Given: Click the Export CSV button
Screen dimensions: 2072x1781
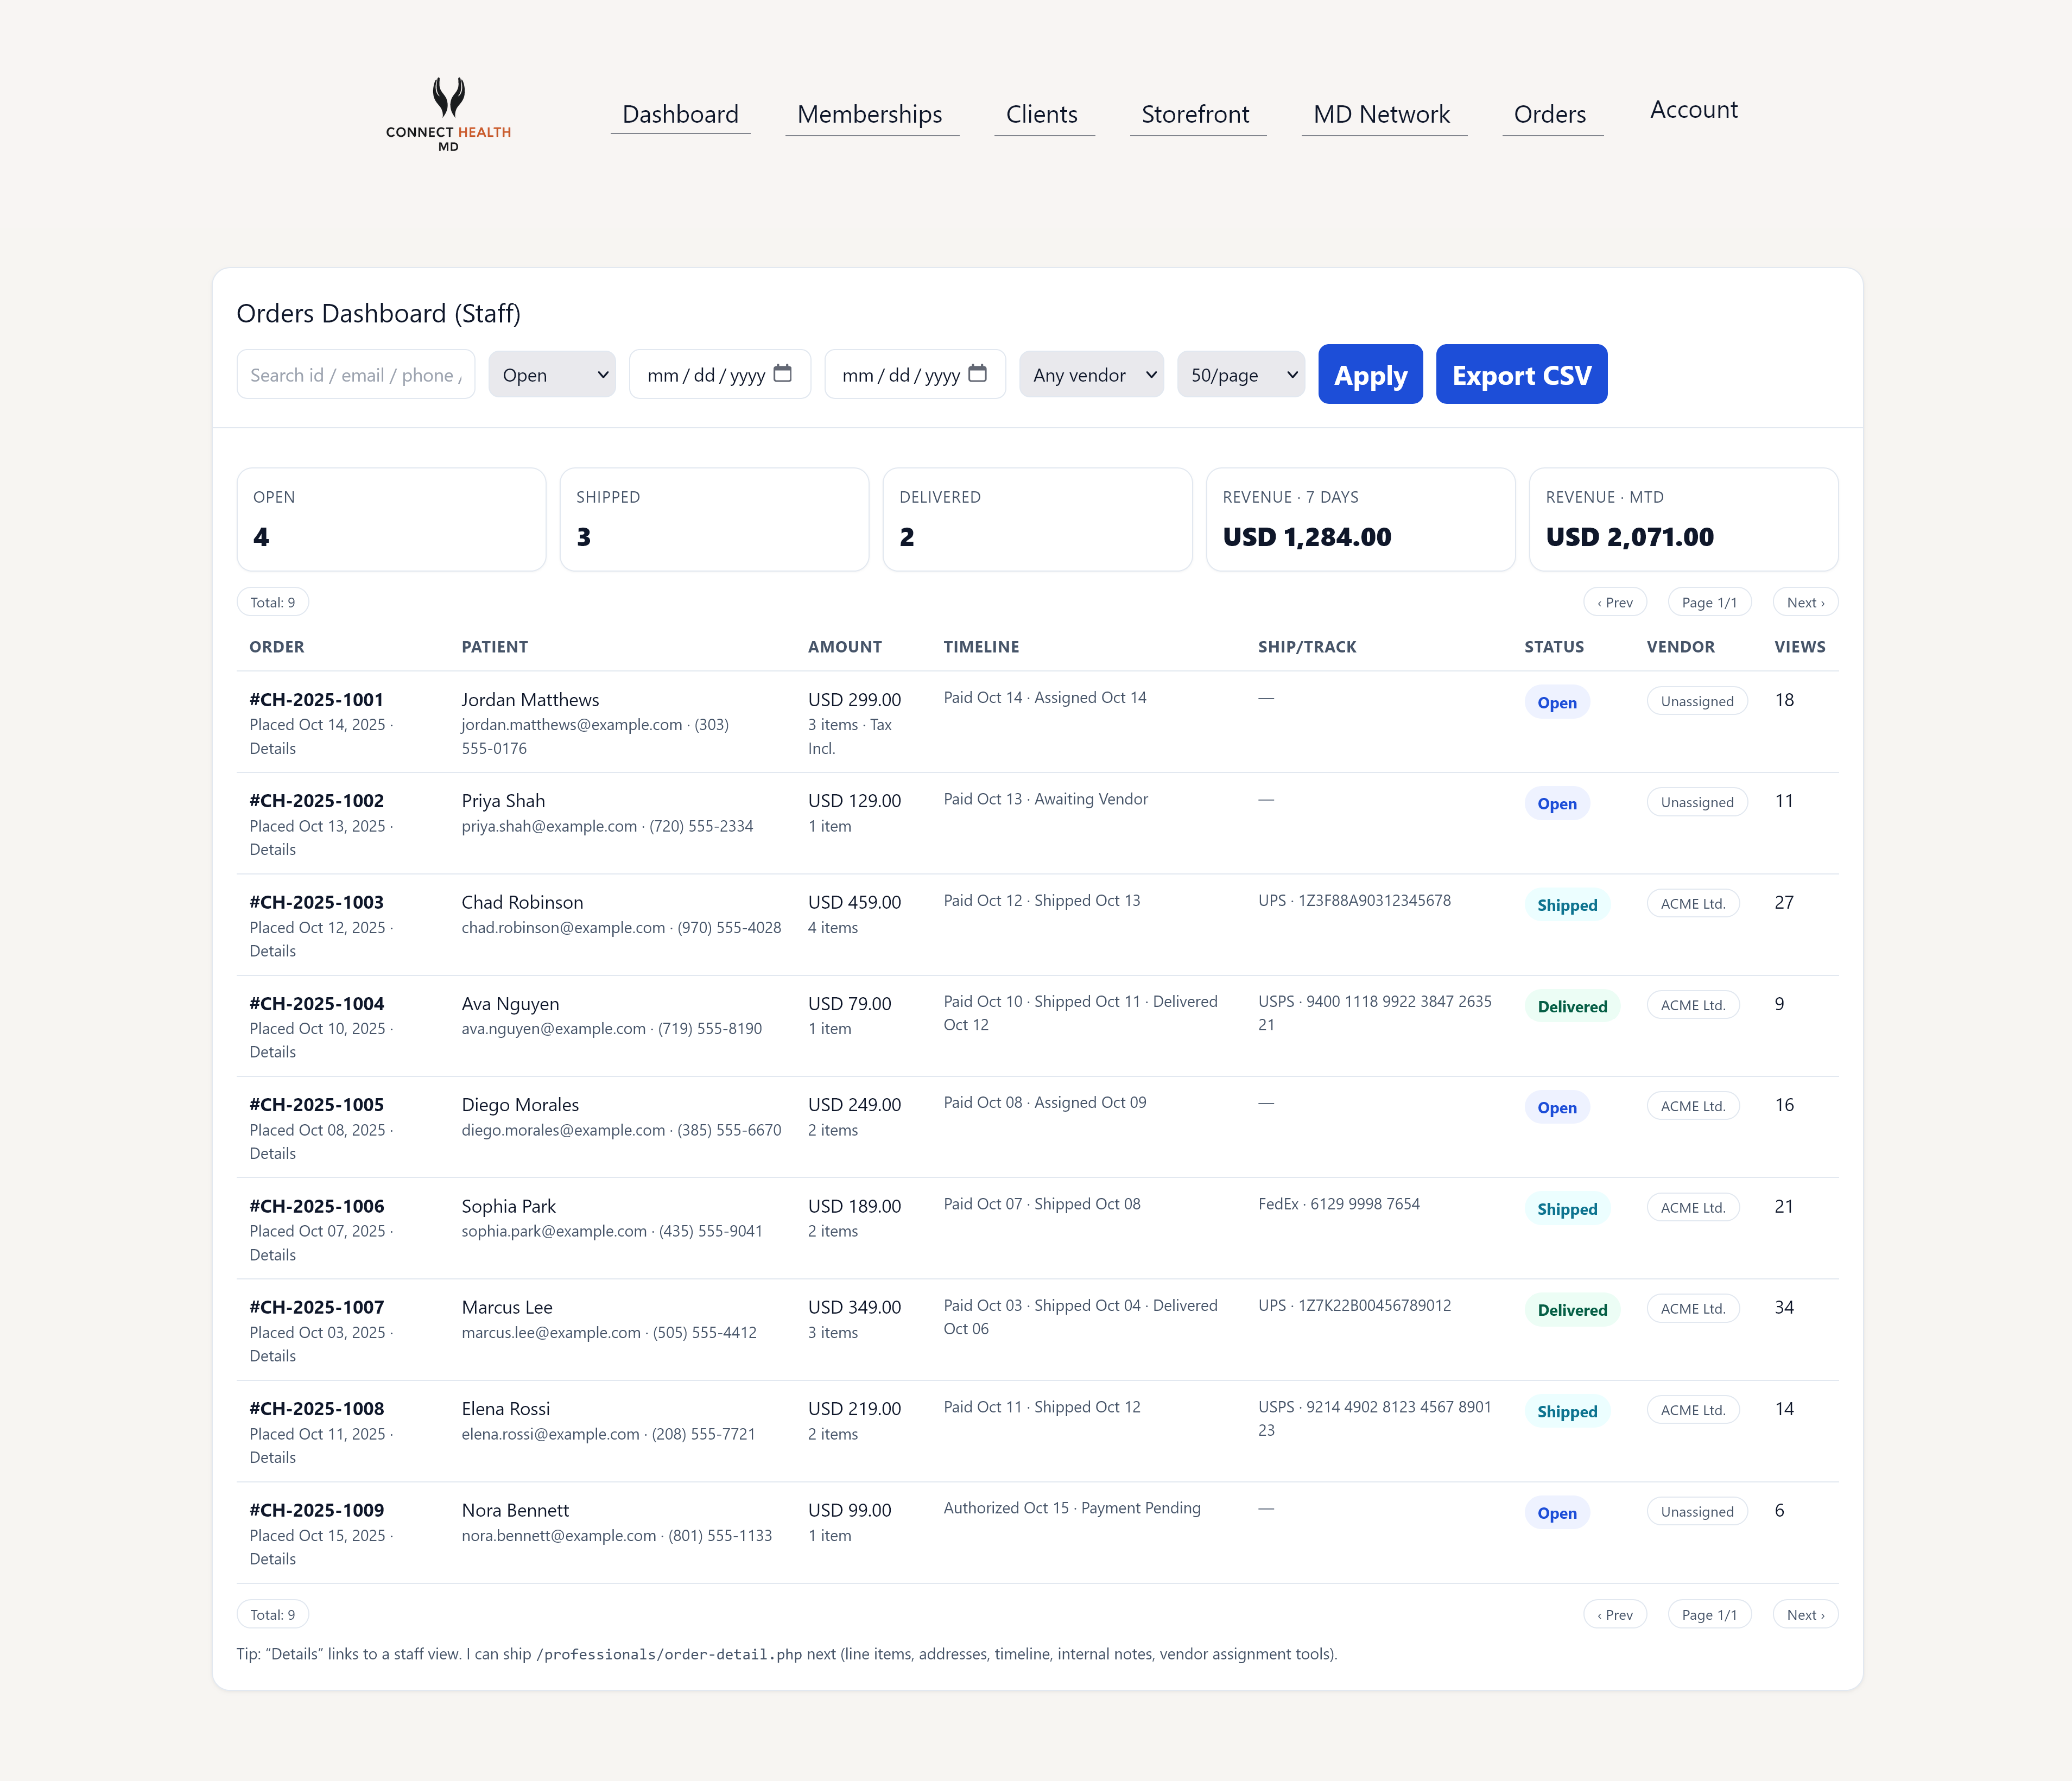Looking at the screenshot, I should (1521, 375).
